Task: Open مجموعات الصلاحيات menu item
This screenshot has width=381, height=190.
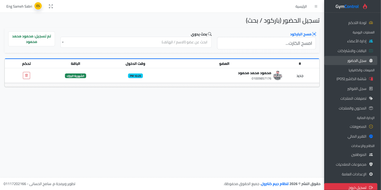Action: (x=350, y=164)
